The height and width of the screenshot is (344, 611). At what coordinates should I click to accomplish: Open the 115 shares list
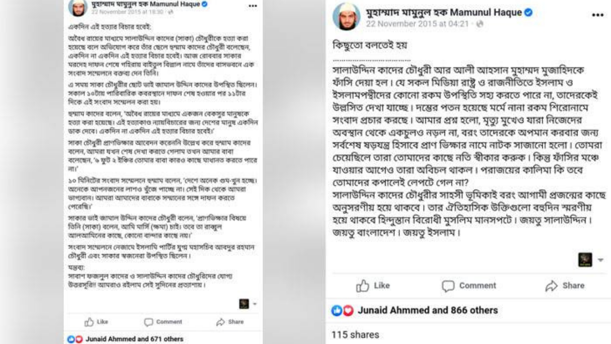[x=355, y=334]
